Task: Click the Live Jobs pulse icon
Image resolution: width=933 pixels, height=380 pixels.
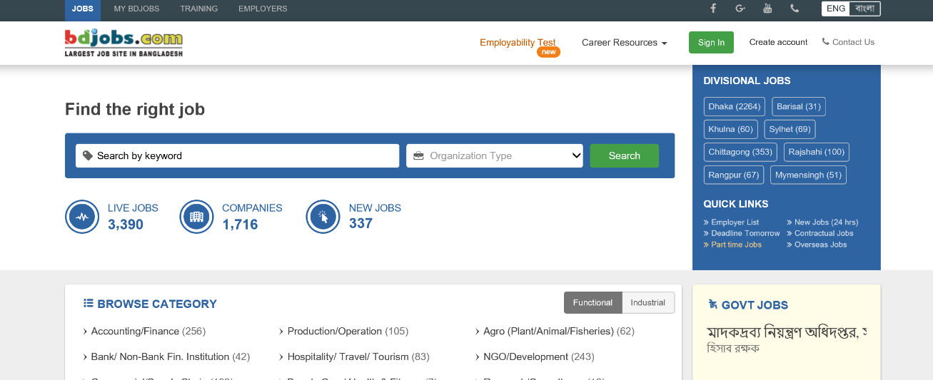Action: (x=82, y=217)
